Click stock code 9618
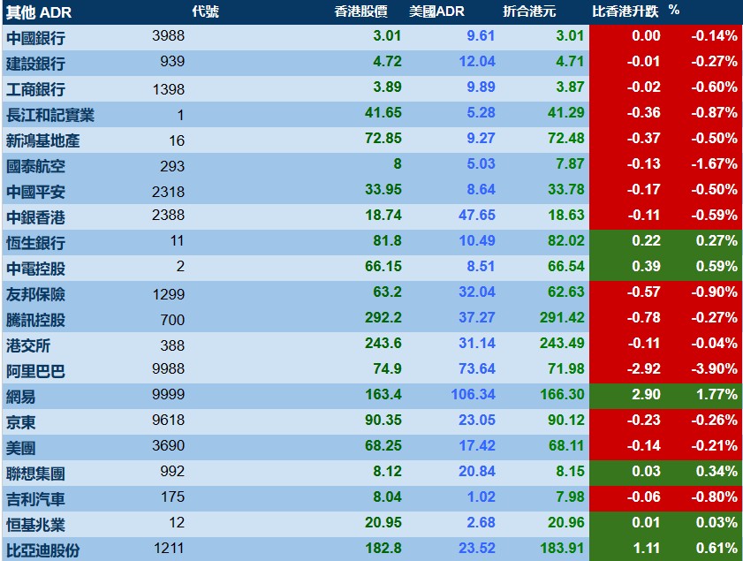The width and height of the screenshot is (743, 561). click(168, 420)
